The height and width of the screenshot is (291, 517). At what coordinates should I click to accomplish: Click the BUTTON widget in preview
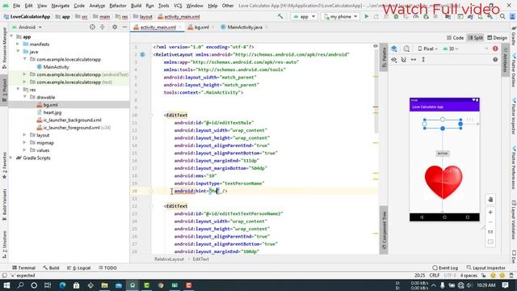443,154
